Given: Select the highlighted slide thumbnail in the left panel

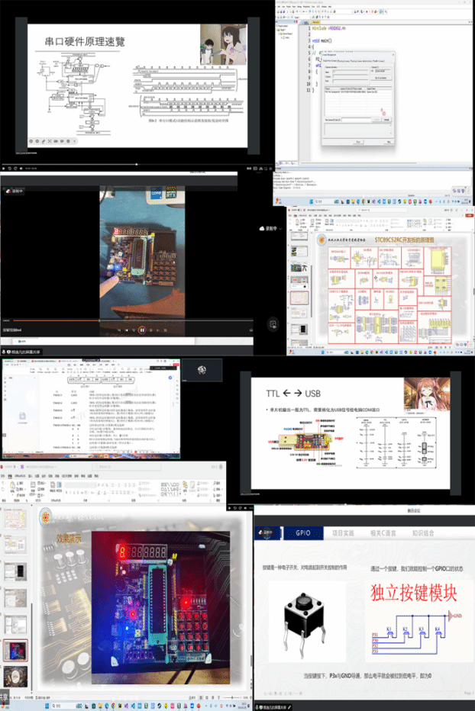Looking at the screenshot, I should (15, 651).
